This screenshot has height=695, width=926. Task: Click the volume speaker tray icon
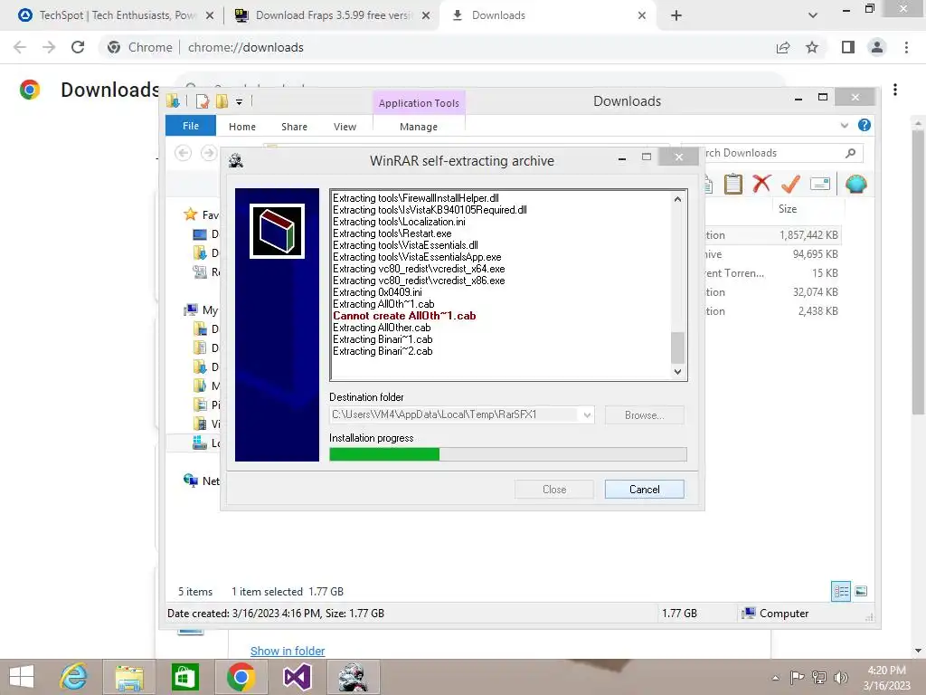841,677
